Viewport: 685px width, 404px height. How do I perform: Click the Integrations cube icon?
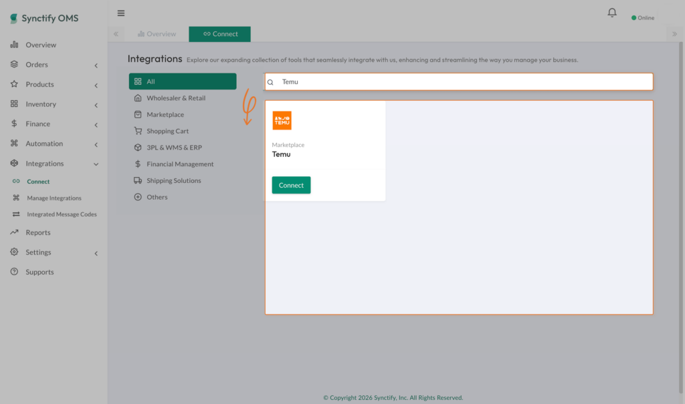[15, 163]
